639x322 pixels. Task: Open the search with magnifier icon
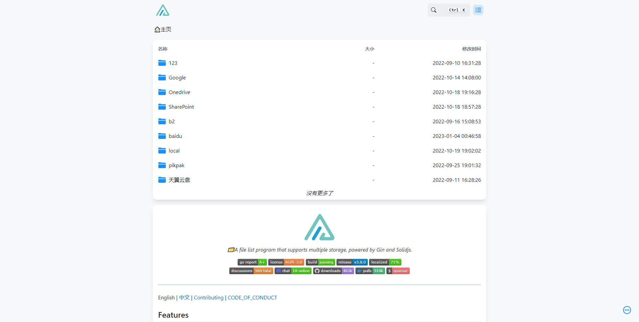[434, 10]
